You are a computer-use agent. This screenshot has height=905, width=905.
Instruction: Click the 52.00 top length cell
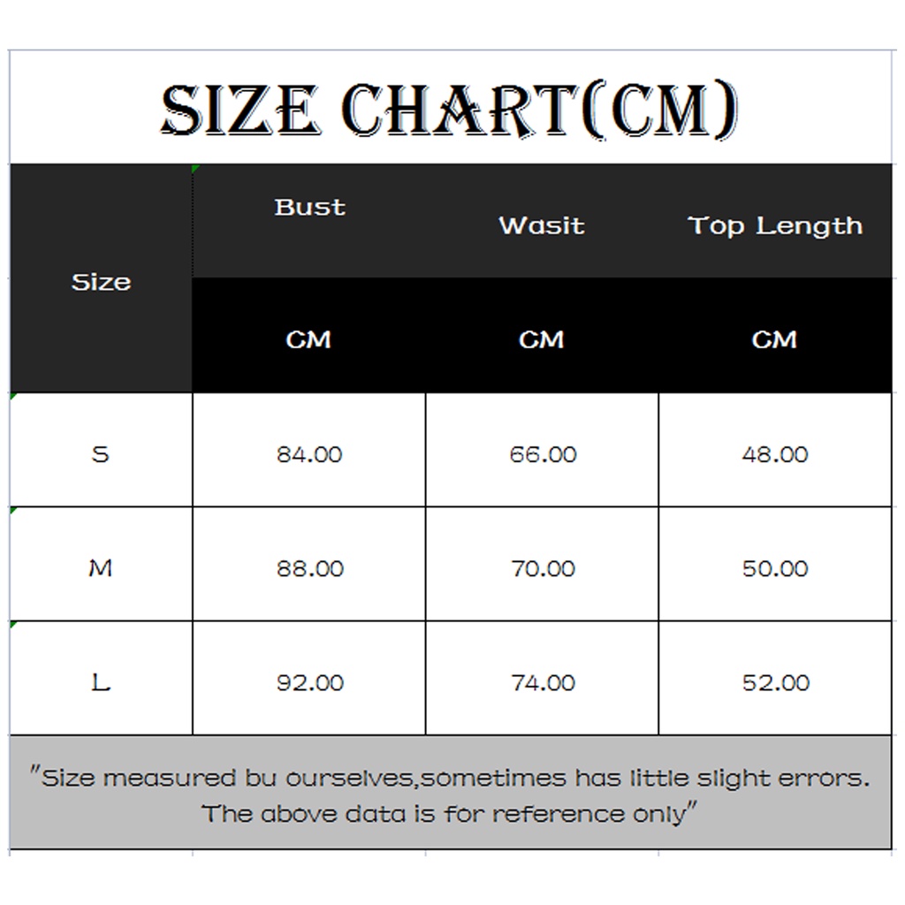click(775, 682)
